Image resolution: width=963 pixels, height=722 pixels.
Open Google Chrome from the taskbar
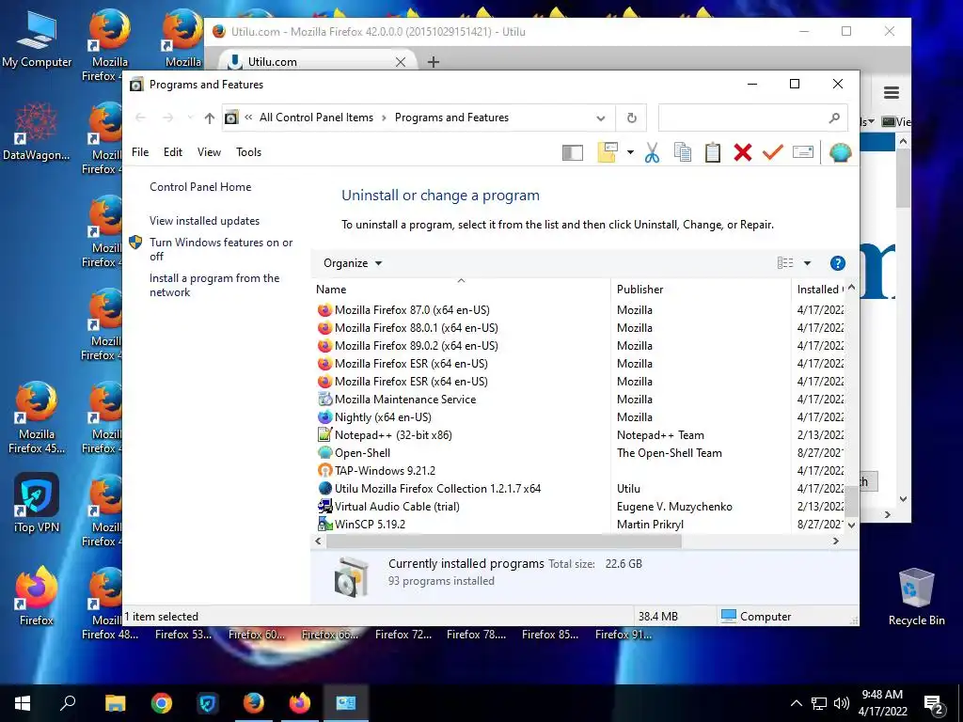pos(162,703)
